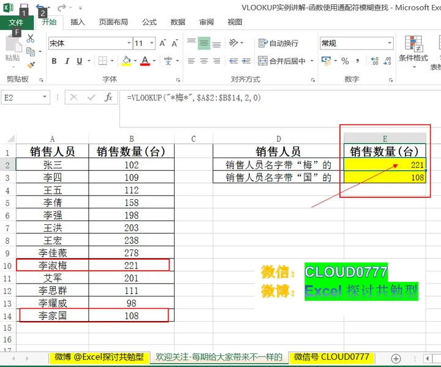Open the 公式 ribbon tab
The width and height of the screenshot is (441, 367).
[x=149, y=22]
